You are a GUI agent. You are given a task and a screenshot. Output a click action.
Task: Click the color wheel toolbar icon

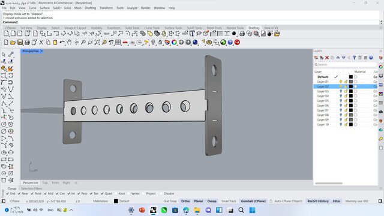174,43
